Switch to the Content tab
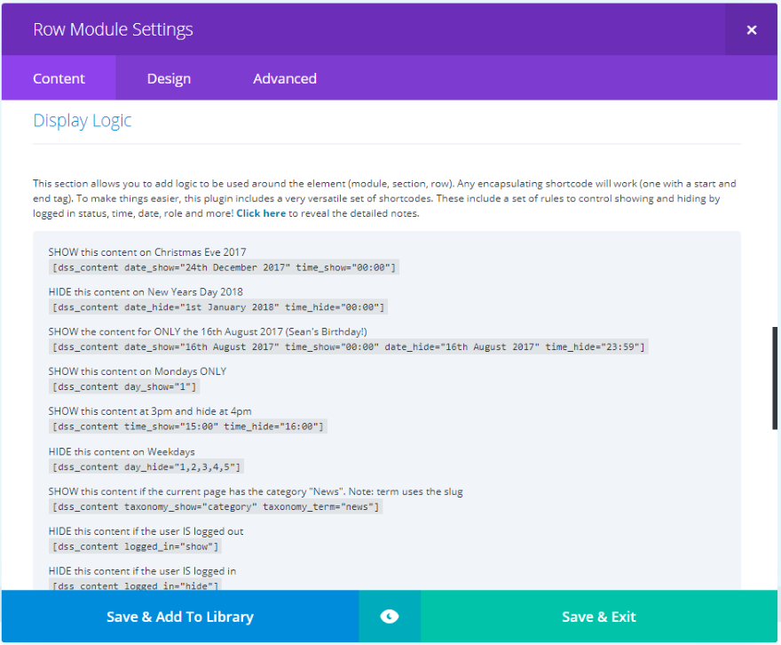Screen dimensions: 781x645 click(59, 78)
